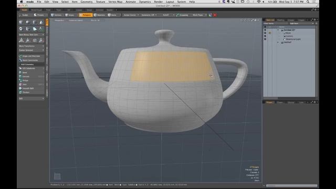Screen dimensions: 336x189
Task: Switch to the Model layout tab
Action: click(25, 10)
